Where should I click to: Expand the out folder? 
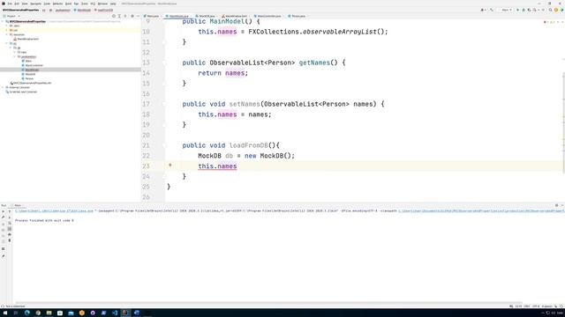(x=7, y=30)
